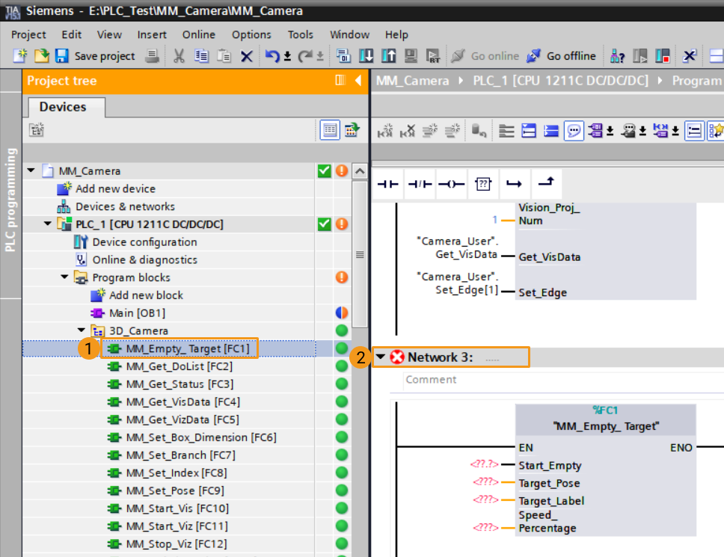Screen dimensions: 724x557
Task: Select the Devices tab
Action: click(x=63, y=107)
